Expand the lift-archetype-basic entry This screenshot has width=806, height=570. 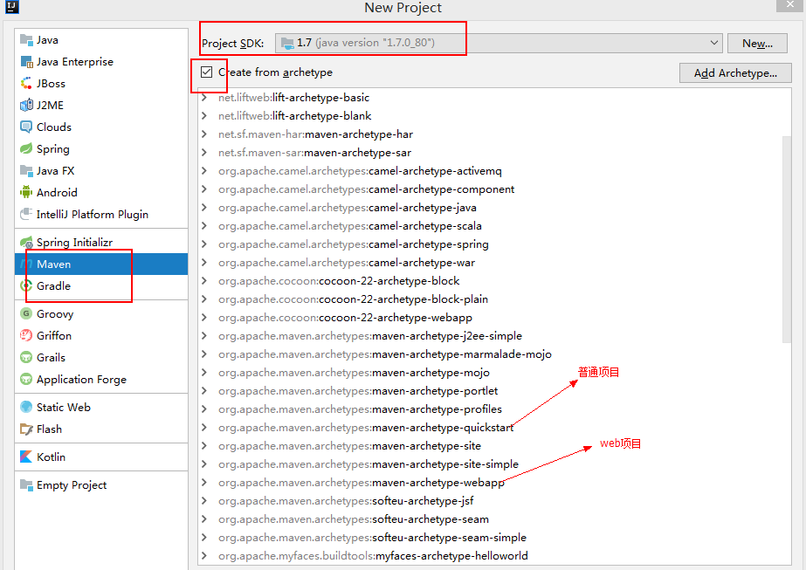click(x=204, y=98)
